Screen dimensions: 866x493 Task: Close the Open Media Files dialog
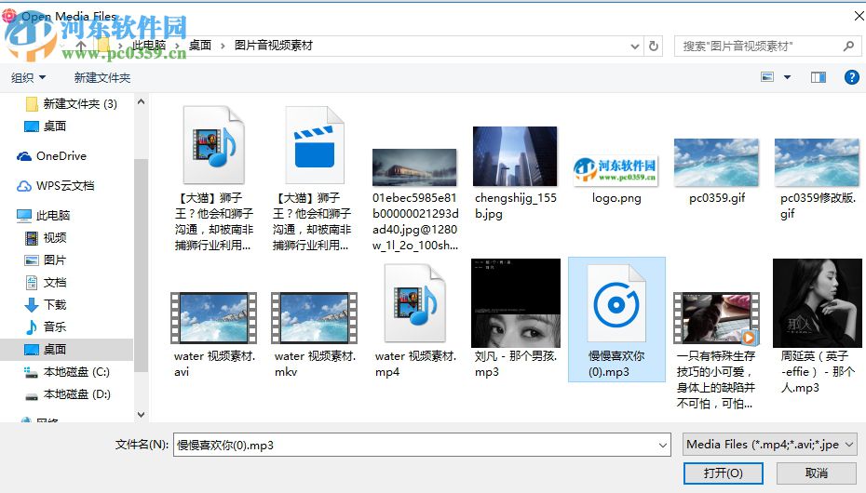point(859,16)
